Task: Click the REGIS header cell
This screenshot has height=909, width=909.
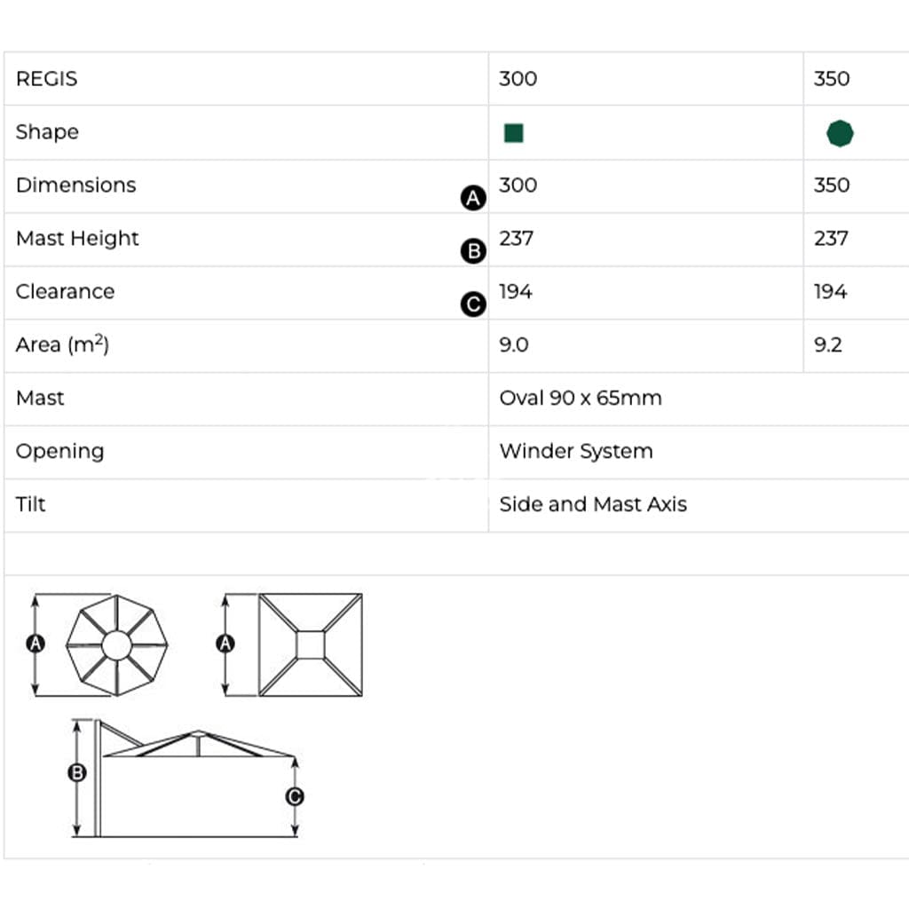Action: point(46,79)
